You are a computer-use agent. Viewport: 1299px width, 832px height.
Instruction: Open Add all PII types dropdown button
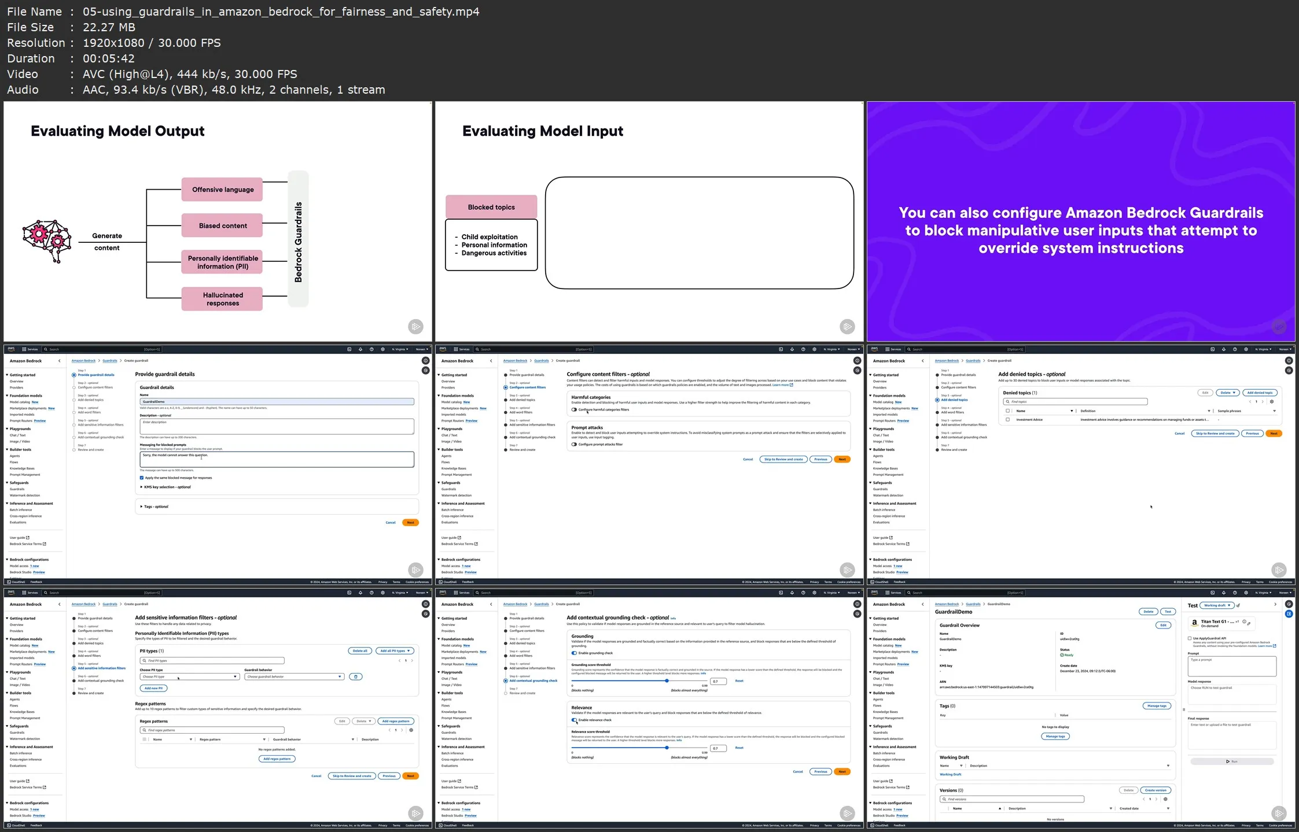395,651
